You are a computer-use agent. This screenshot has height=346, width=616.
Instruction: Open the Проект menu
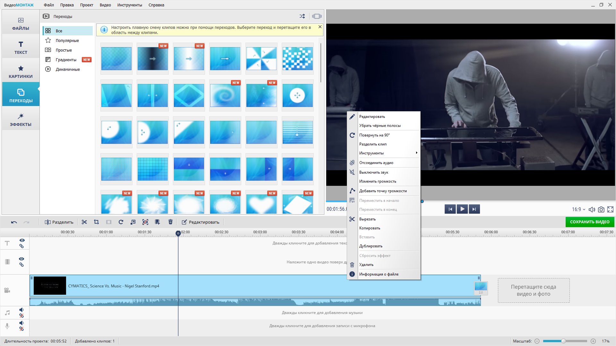[87, 5]
